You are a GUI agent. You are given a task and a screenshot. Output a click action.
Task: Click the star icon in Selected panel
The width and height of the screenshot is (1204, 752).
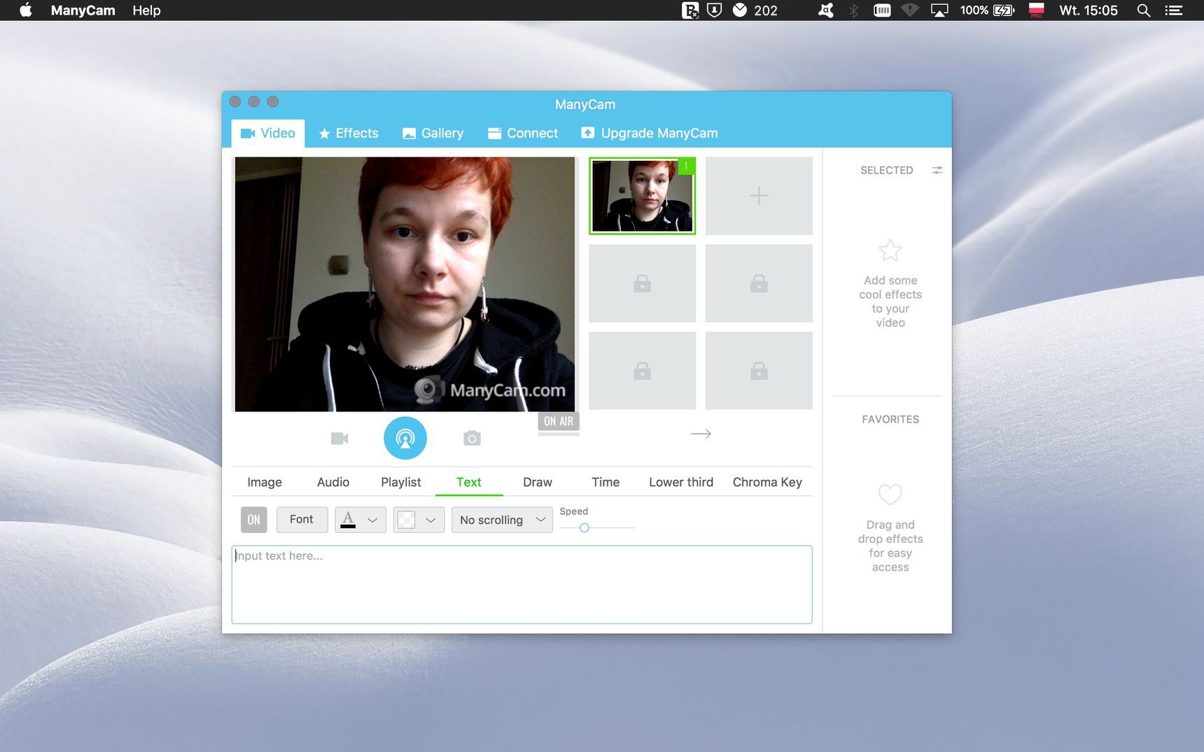point(890,250)
